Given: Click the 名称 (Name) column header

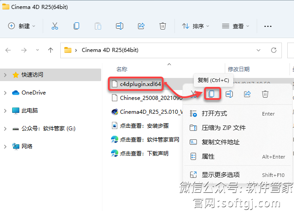Looking at the screenshot, I should [x=122, y=69].
